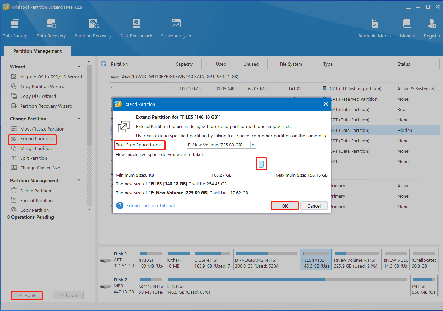Click the Register icon
Image resolution: width=443 pixels, height=311 pixels.
432,28
